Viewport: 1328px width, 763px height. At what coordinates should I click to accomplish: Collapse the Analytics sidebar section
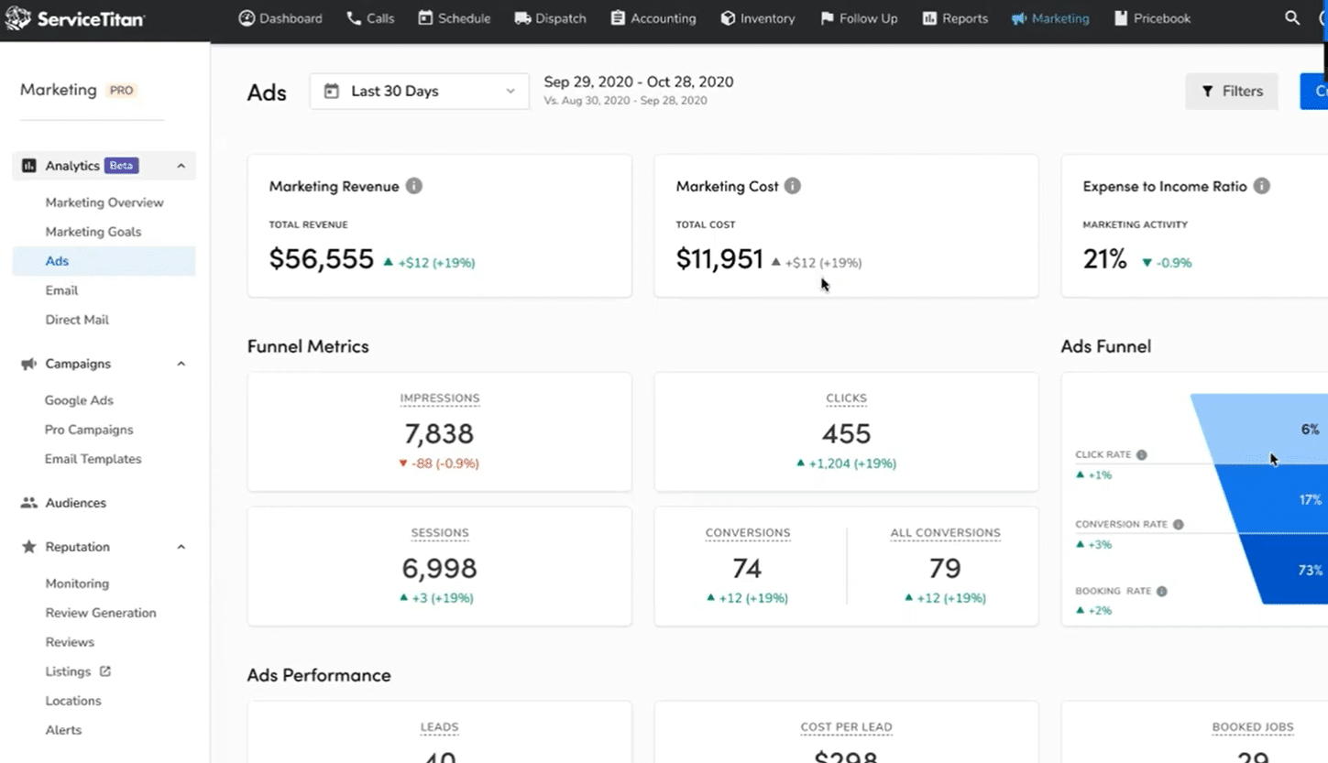point(181,166)
